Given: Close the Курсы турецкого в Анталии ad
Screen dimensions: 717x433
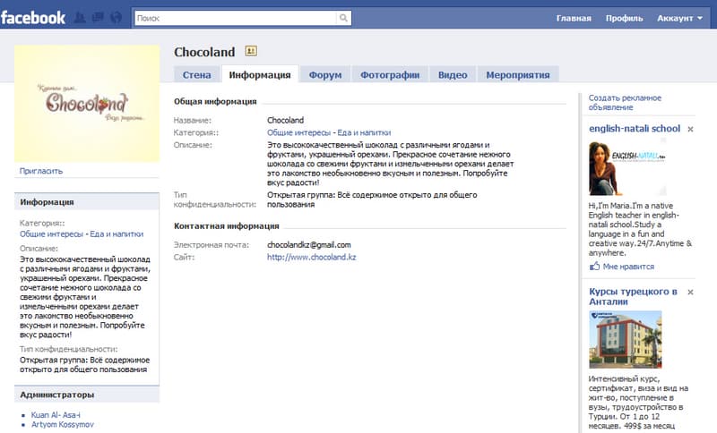Looking at the screenshot, I should 690,292.
